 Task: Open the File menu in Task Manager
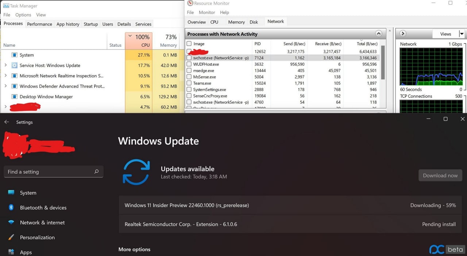pos(7,15)
